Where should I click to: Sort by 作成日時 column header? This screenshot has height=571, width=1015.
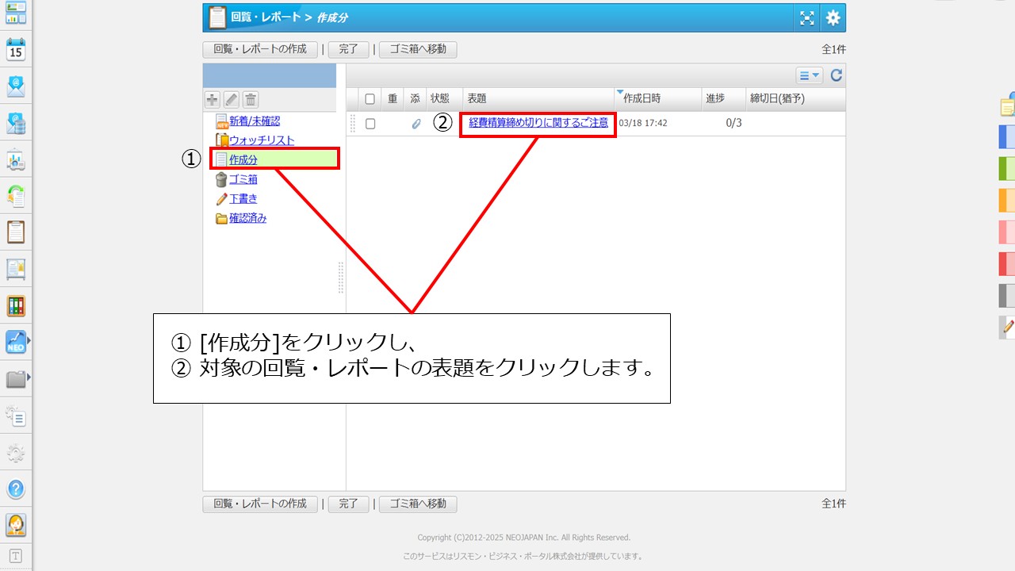coord(642,98)
